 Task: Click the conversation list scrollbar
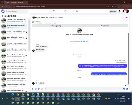29,35
